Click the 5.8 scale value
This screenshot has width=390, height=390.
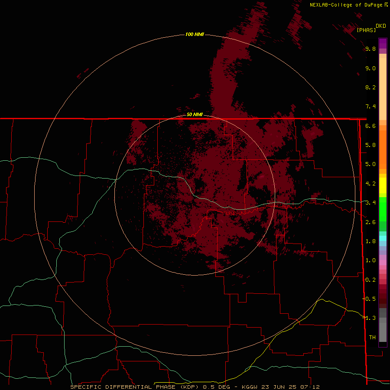coord(370,145)
